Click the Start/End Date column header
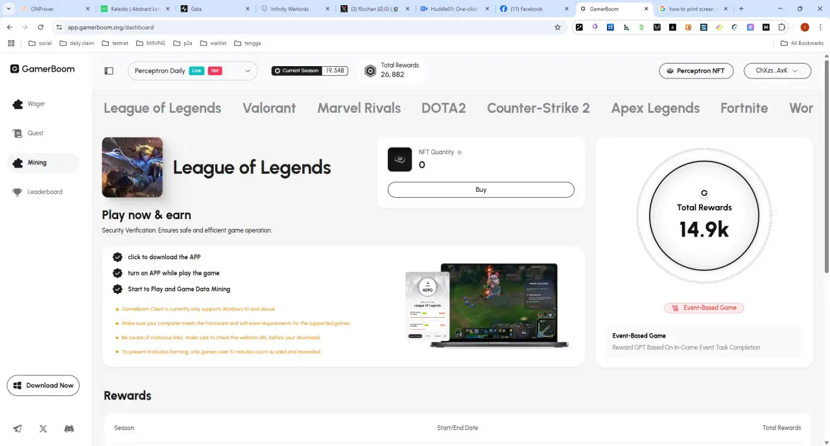 pos(457,428)
